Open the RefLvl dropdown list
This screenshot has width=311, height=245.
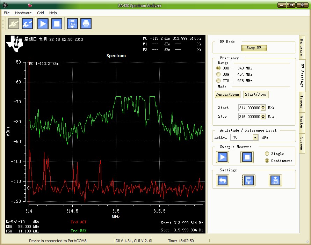(x=255, y=138)
